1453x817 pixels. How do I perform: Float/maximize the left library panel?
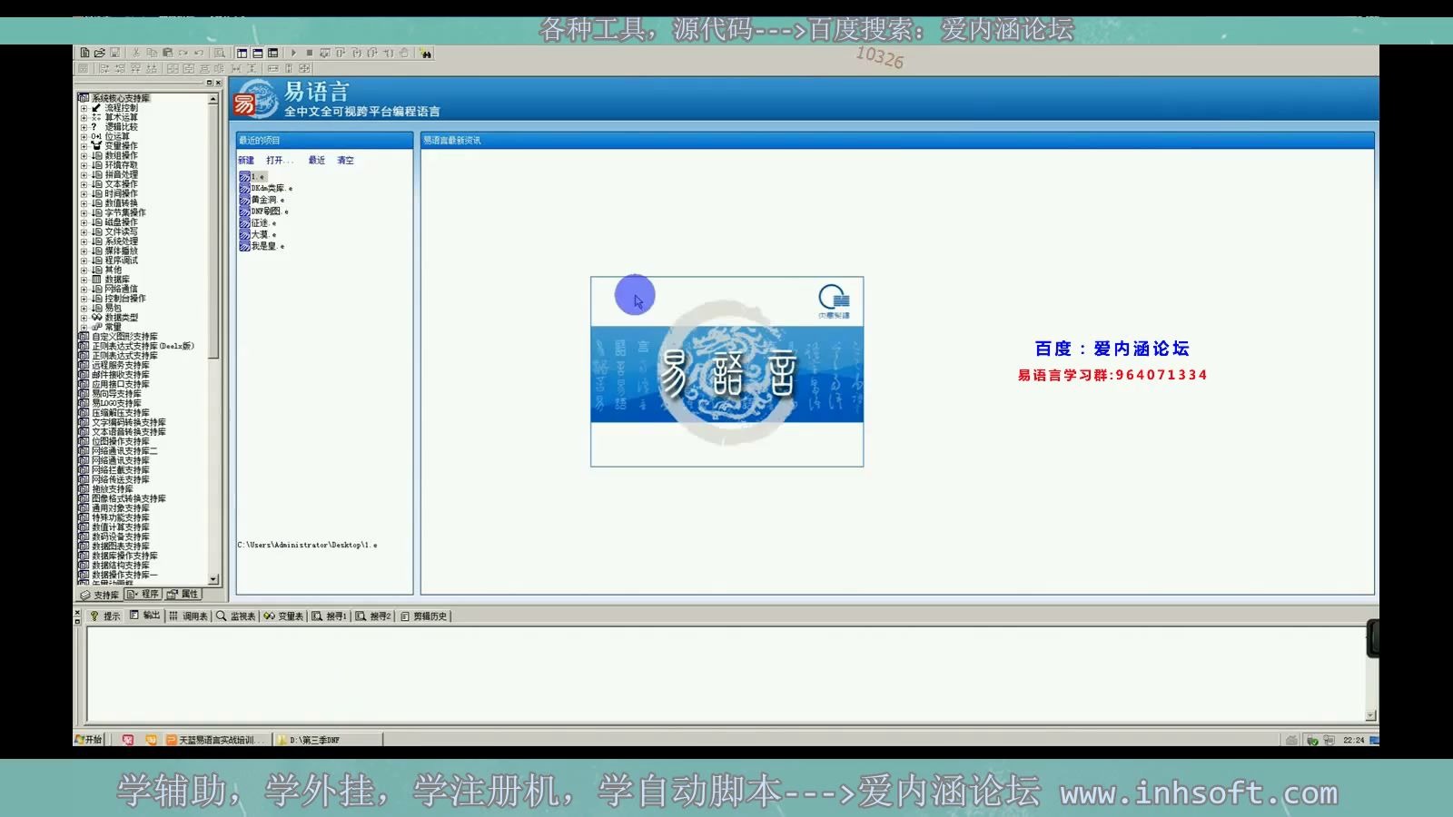[x=209, y=83]
